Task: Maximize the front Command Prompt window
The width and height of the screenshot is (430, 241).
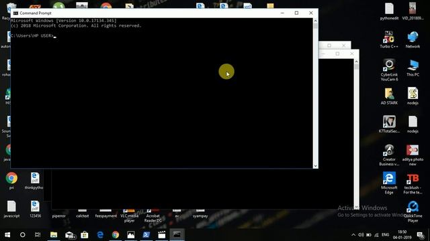Action: point(296,13)
